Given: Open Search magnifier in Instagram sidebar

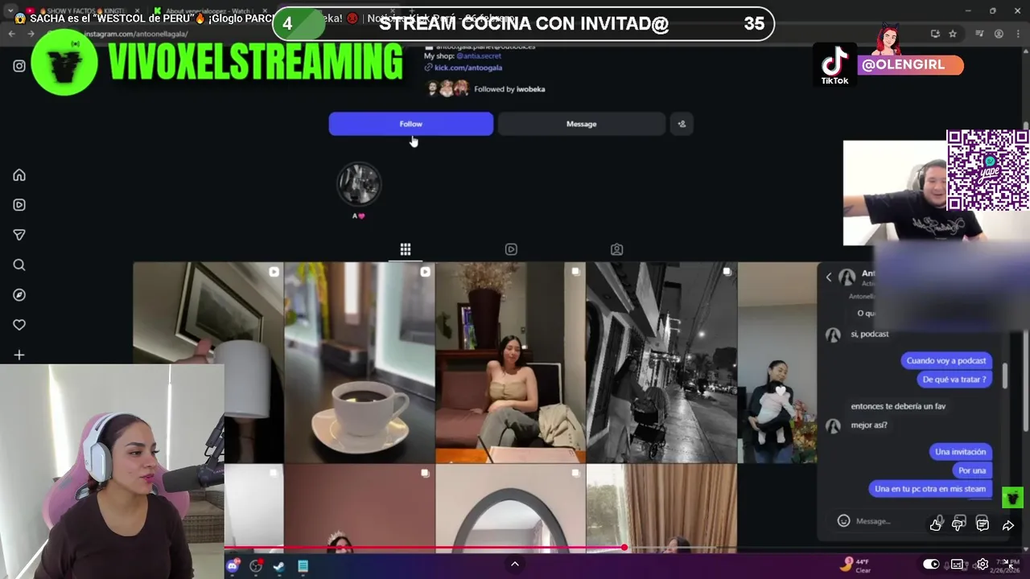Looking at the screenshot, I should (19, 265).
